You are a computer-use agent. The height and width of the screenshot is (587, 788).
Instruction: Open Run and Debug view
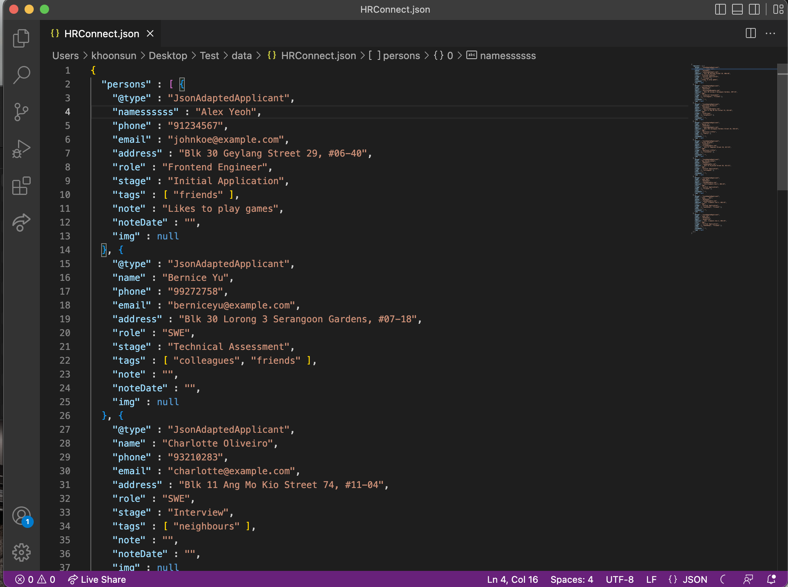coord(21,149)
